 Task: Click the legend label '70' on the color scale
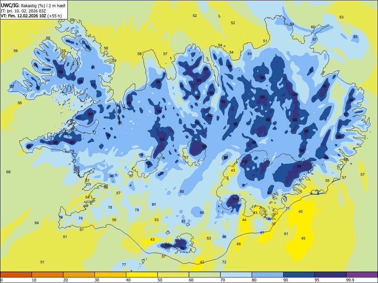coord(223,280)
